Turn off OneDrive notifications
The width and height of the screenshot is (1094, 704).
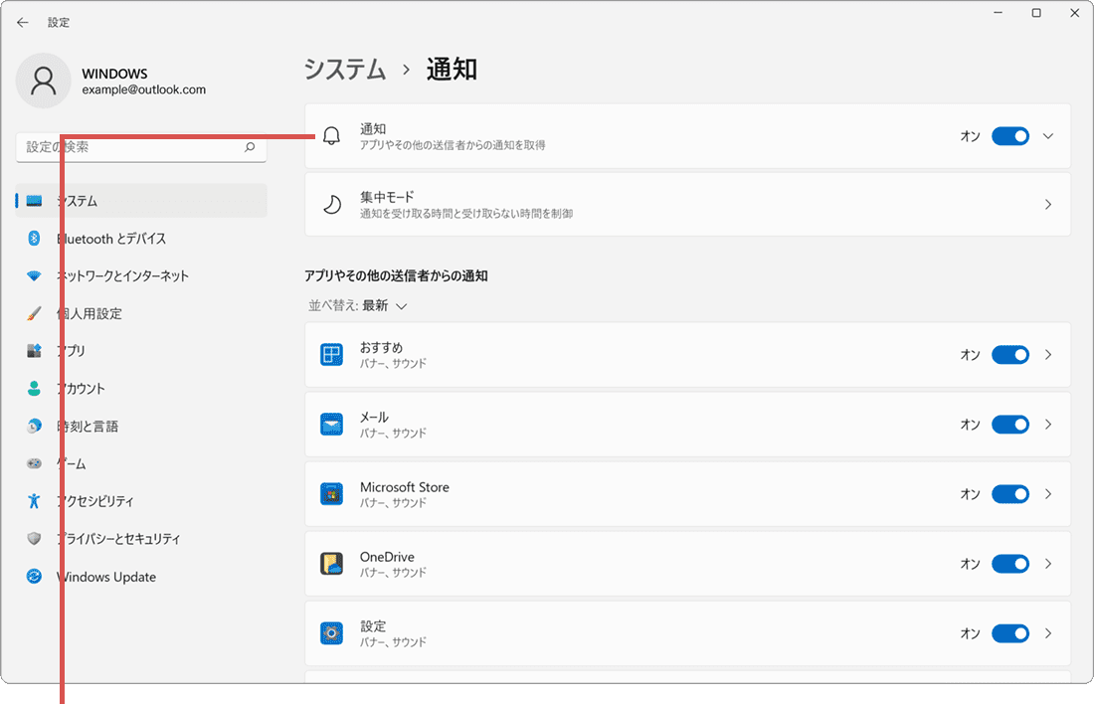pos(1010,564)
